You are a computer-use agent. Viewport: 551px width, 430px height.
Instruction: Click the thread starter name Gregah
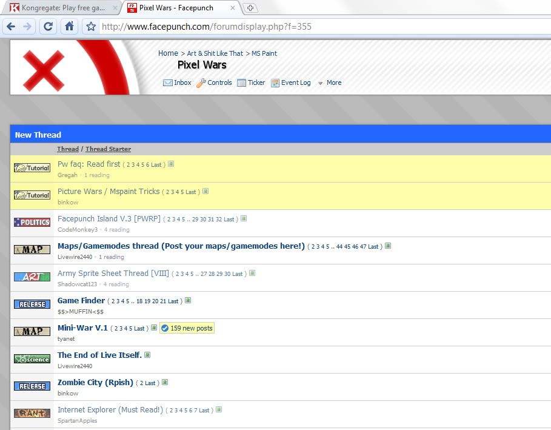(x=67, y=175)
